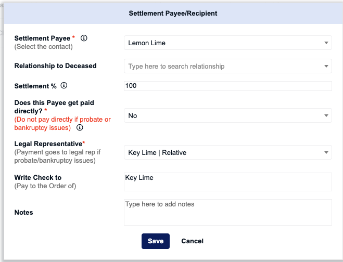
Task: Click the info icon next to Settlement Payee
Action: click(x=84, y=38)
